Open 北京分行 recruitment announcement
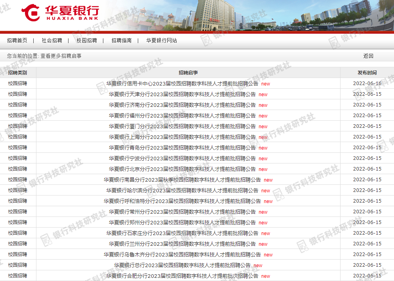 (182, 169)
